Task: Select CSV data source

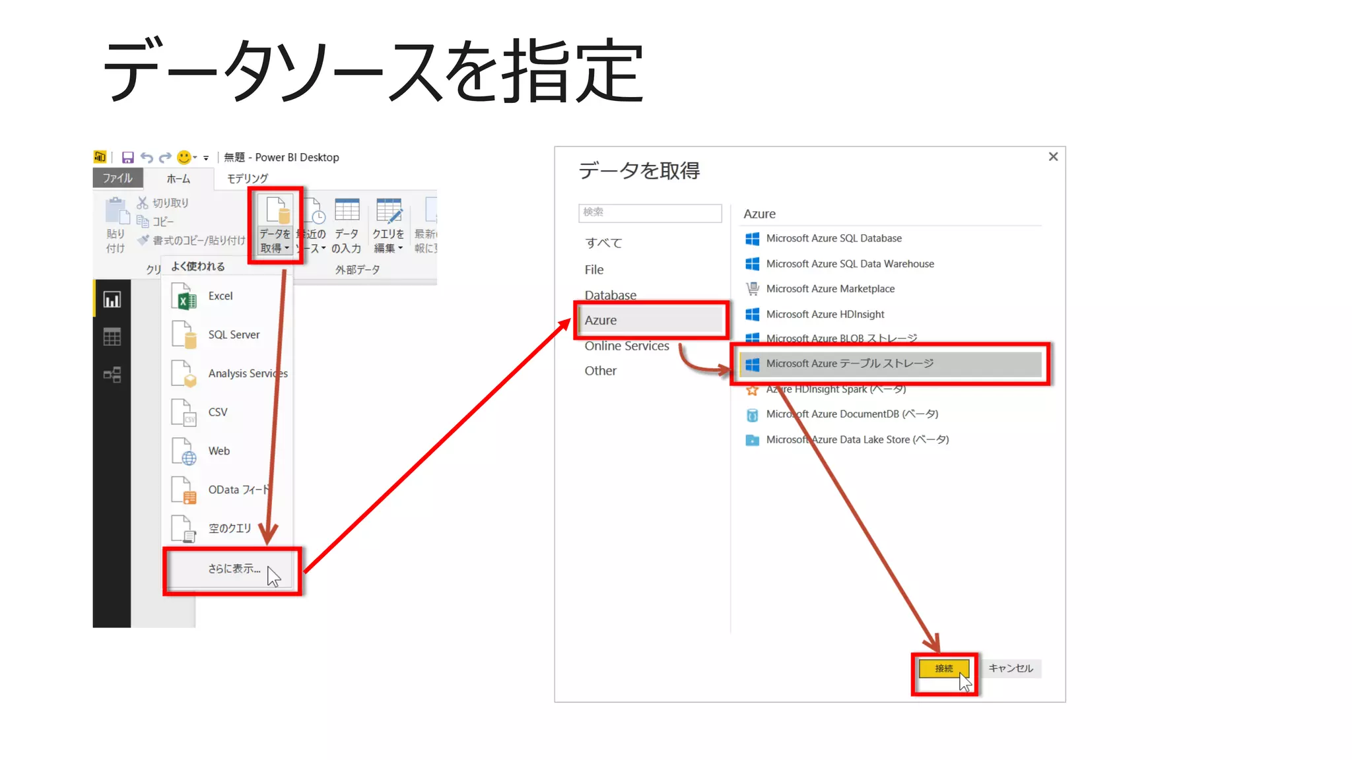Action: tap(227, 412)
